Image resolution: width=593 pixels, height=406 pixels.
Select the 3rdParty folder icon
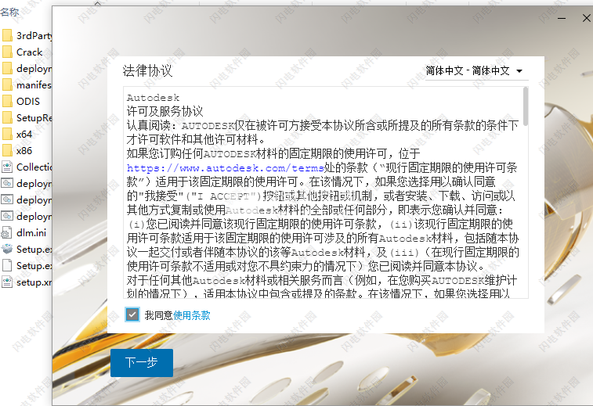(x=7, y=35)
